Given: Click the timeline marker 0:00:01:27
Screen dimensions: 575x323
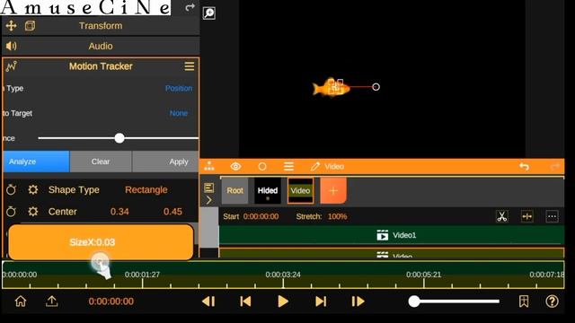Looking at the screenshot, I should pos(142,275).
